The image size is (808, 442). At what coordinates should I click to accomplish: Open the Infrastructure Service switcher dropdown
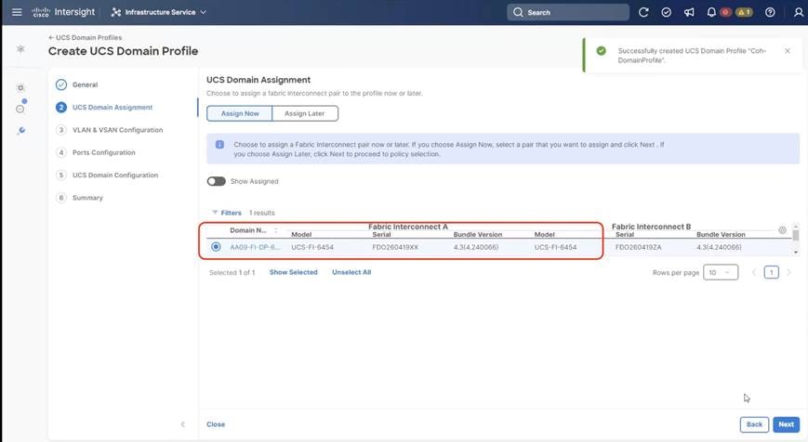tap(159, 12)
